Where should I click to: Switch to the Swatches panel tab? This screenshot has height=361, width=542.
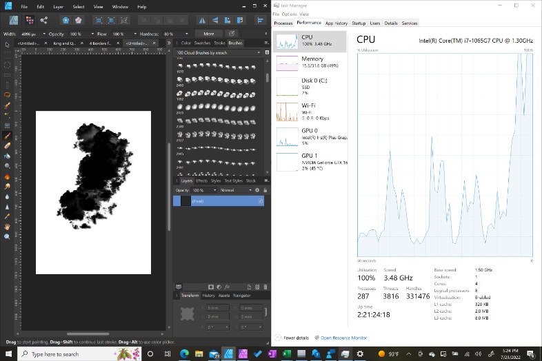pos(201,43)
